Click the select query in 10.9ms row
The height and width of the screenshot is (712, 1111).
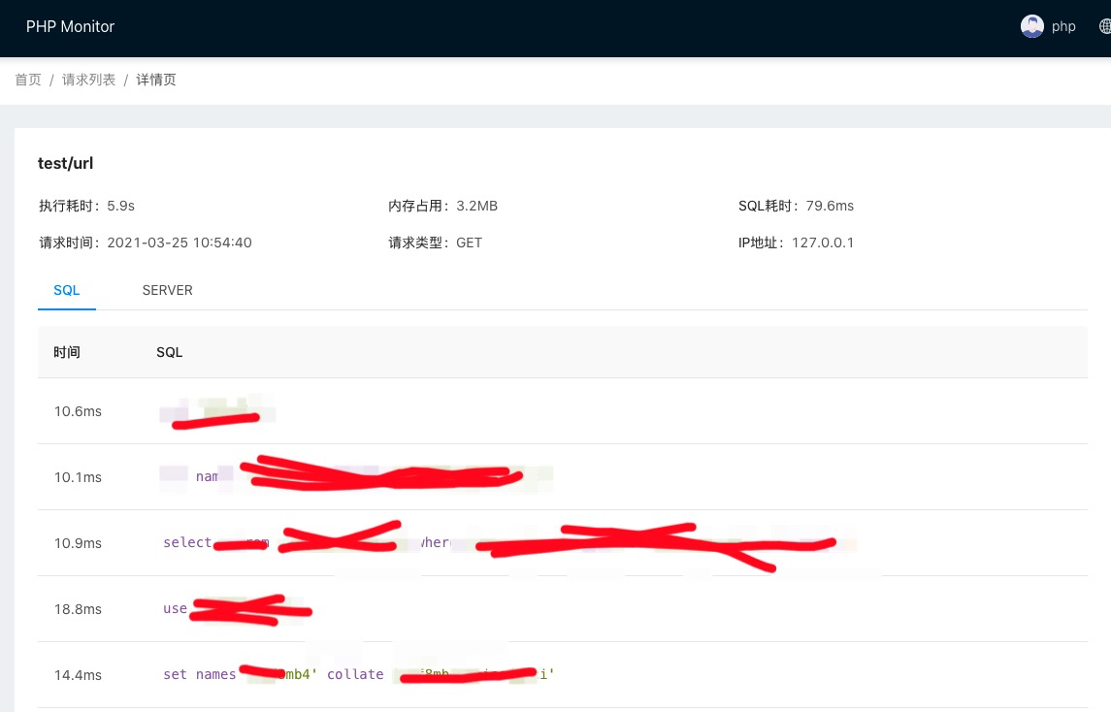(x=187, y=543)
